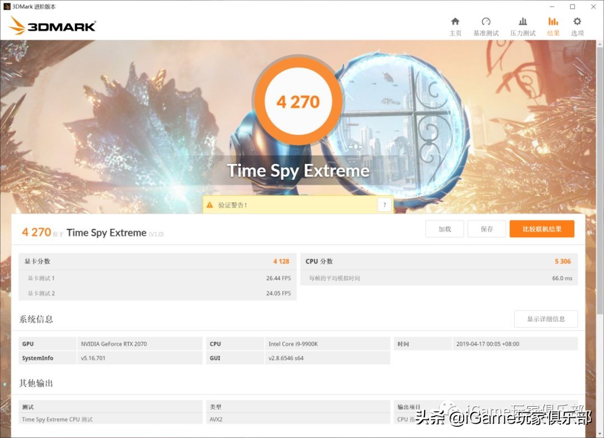The width and height of the screenshot is (604, 438).
Task: Open the 主页 home tab
Action: (x=455, y=27)
